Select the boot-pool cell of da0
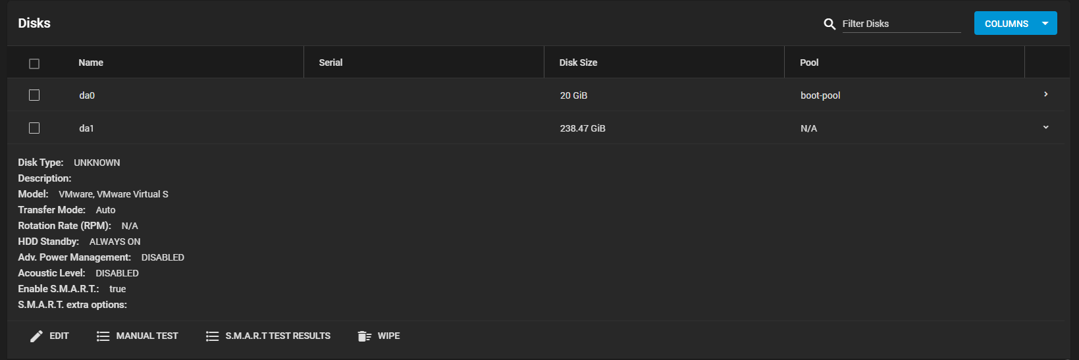The height and width of the screenshot is (360, 1079). [x=820, y=95]
